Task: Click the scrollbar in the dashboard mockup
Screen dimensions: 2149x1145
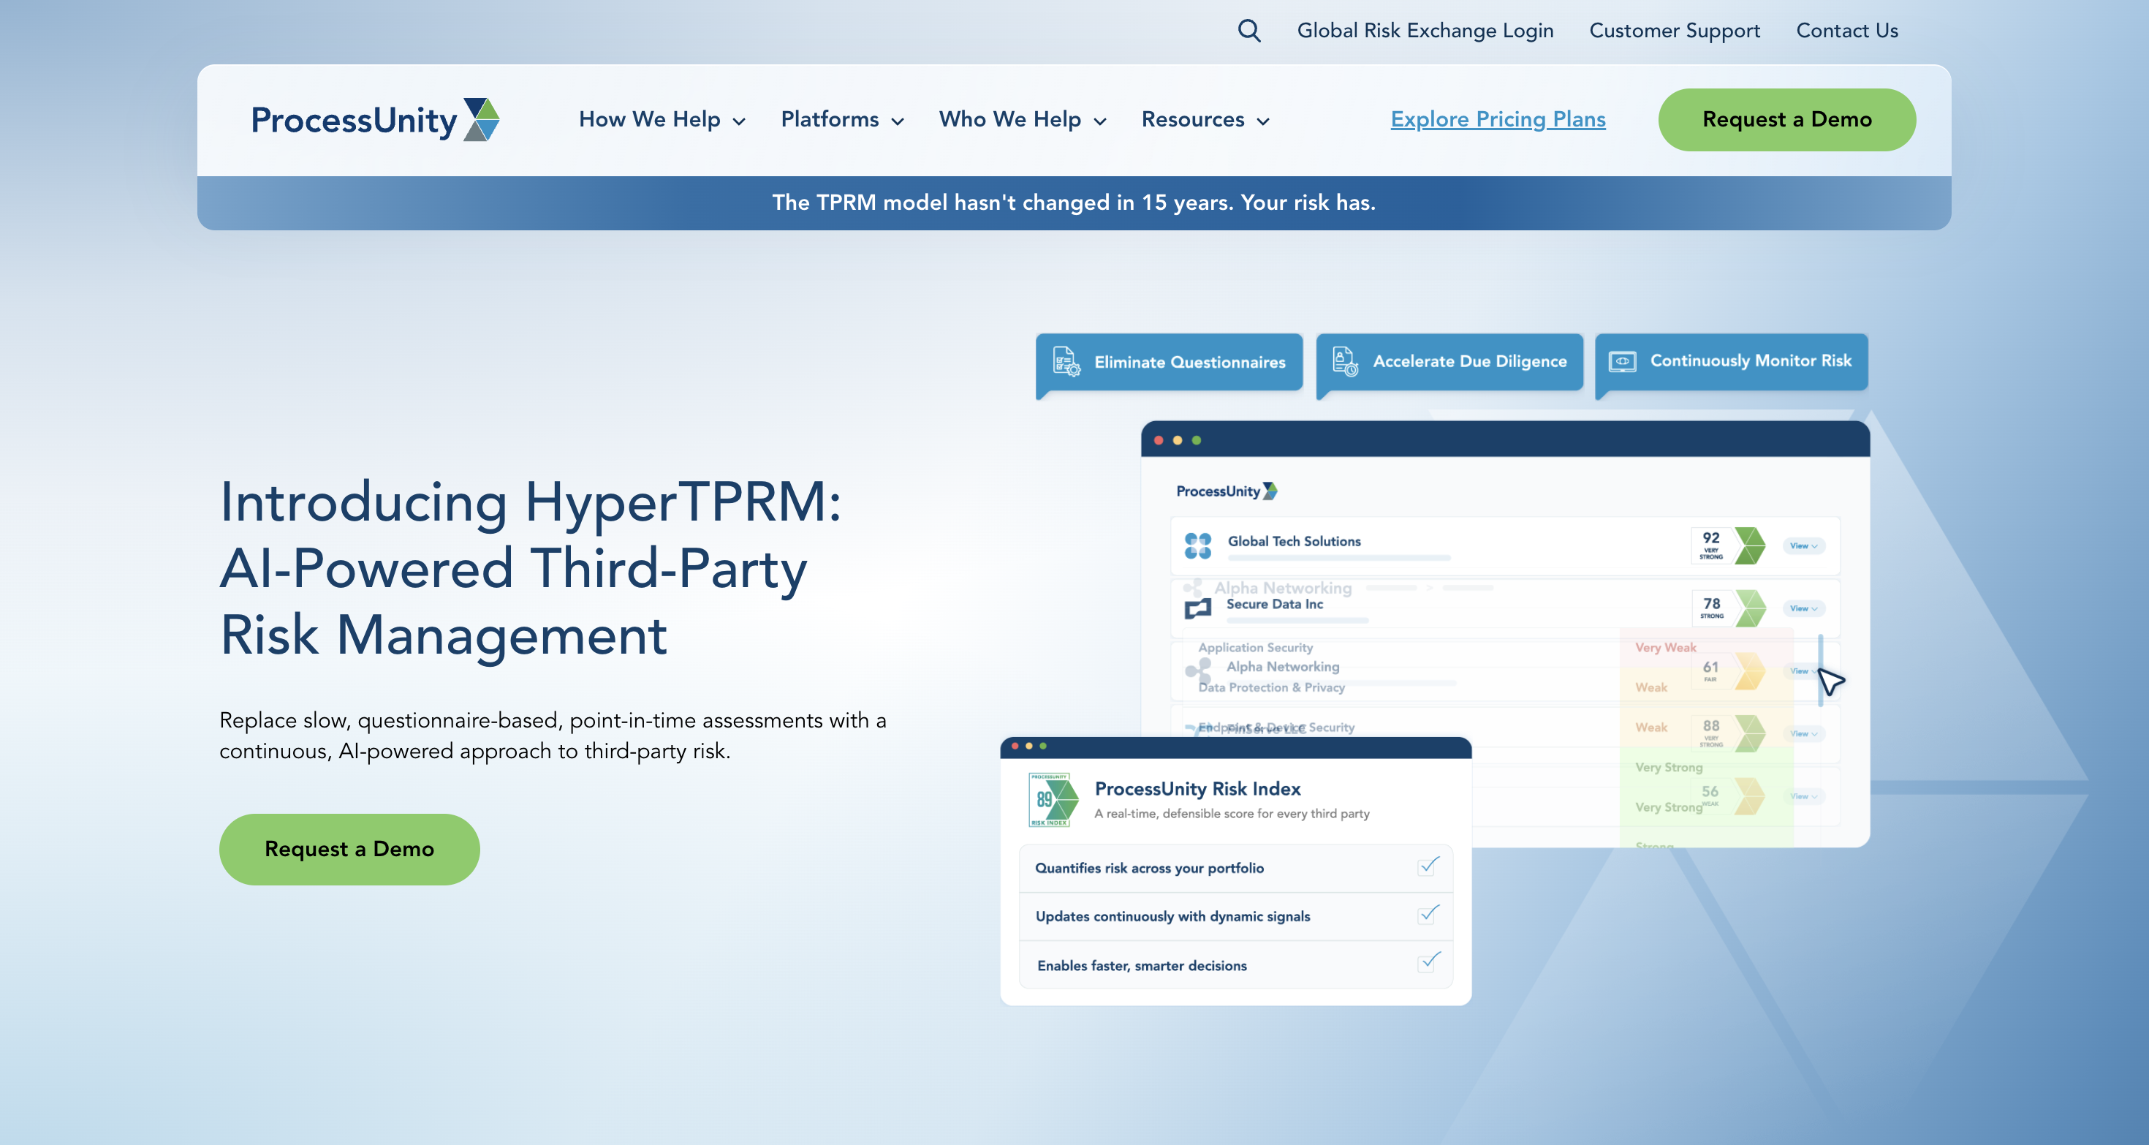Action: click(x=1820, y=670)
